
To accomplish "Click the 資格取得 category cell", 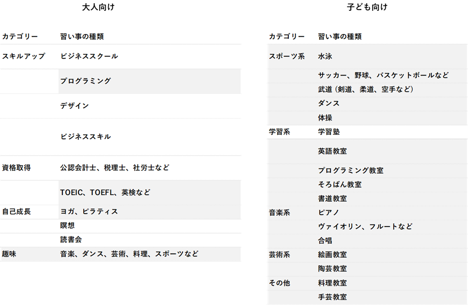I will click(17, 168).
